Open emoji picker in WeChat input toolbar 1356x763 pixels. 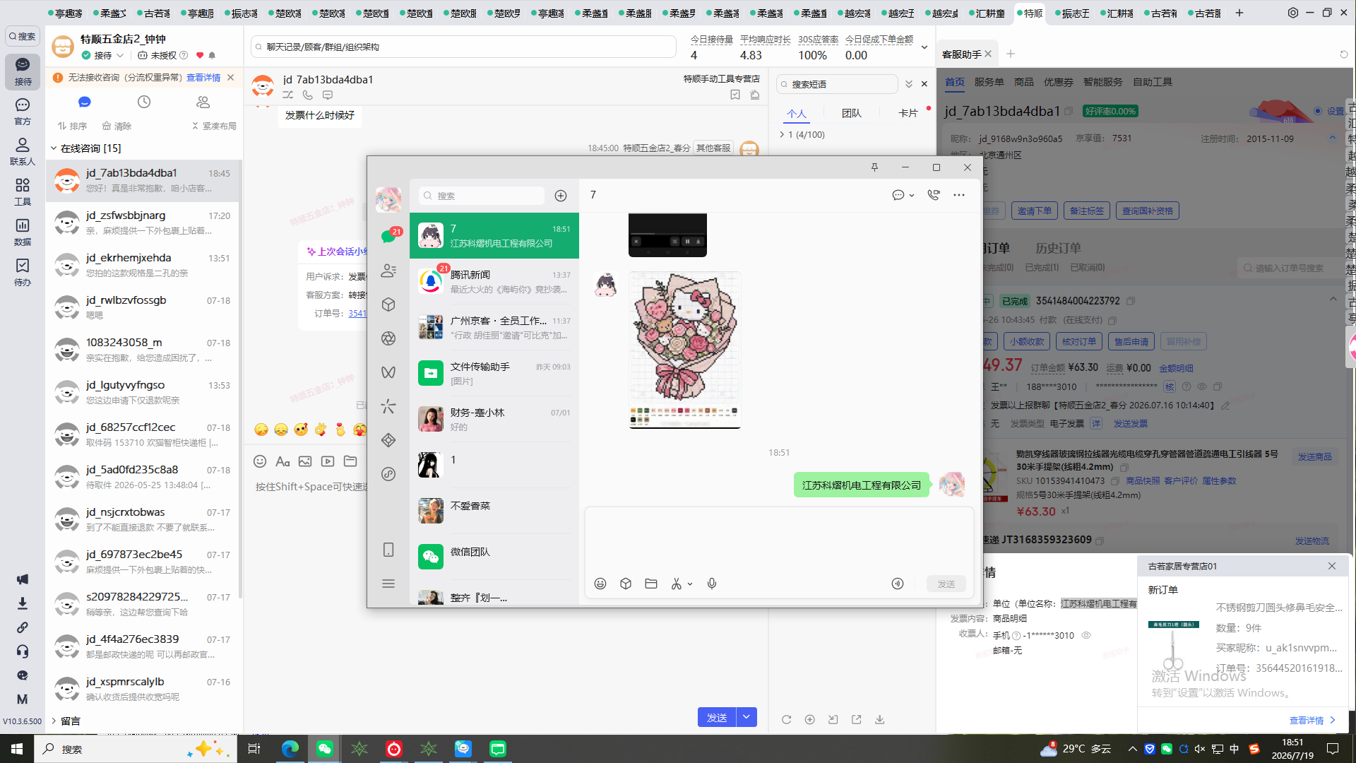(x=600, y=584)
